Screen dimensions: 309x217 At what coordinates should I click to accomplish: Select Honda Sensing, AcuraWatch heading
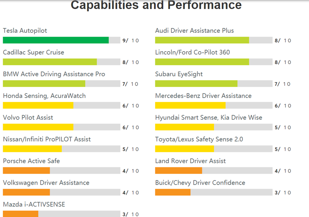point(44,96)
